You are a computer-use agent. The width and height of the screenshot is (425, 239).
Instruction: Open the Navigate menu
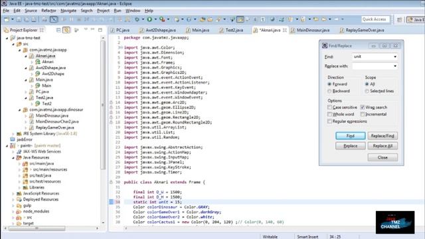(68, 11)
